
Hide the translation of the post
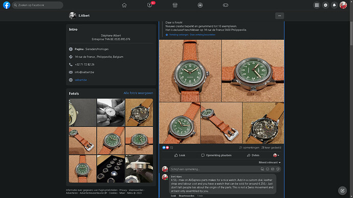point(179,35)
